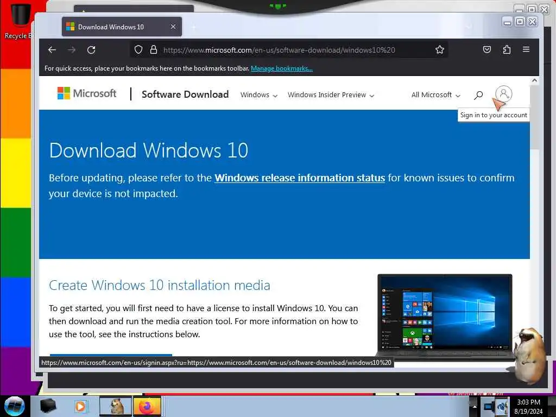This screenshot has height=417, width=556.
Task: Open the Extensions puzzle icon
Action: tap(507, 49)
